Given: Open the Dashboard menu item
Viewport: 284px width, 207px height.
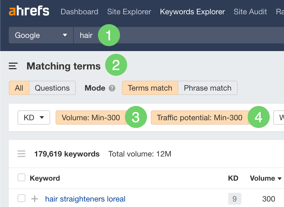Looking at the screenshot, I should click(79, 12).
